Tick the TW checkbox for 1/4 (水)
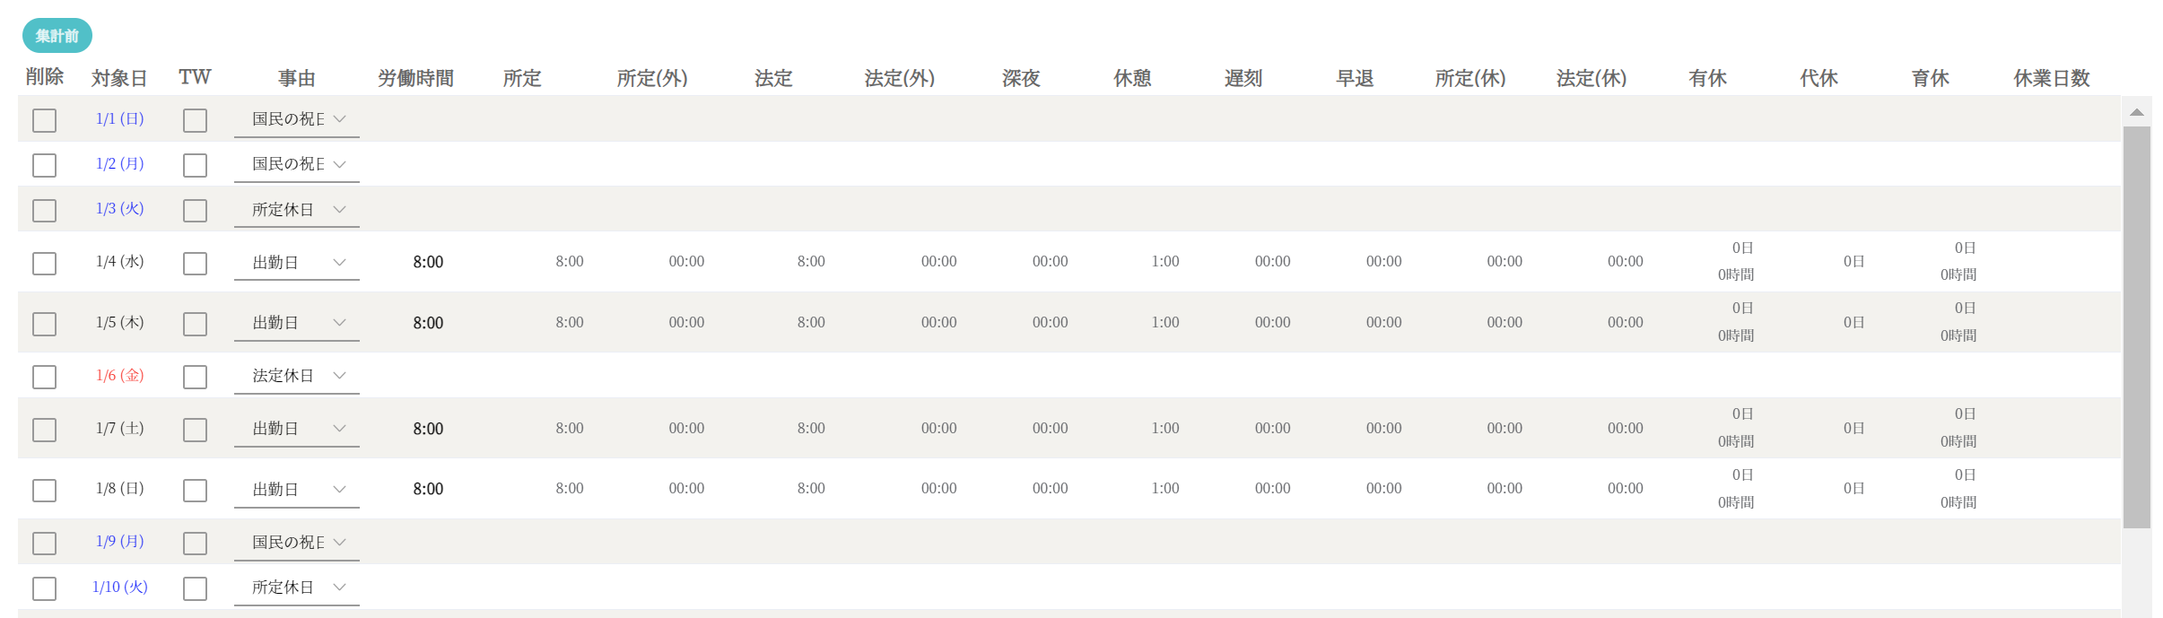Image resolution: width=2163 pixels, height=618 pixels. [195, 263]
